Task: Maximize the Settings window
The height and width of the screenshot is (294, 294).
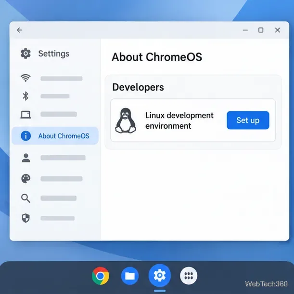Action: coord(261,30)
